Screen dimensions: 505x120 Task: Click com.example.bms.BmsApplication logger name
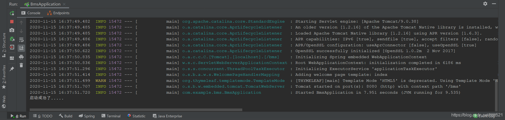point(222,93)
